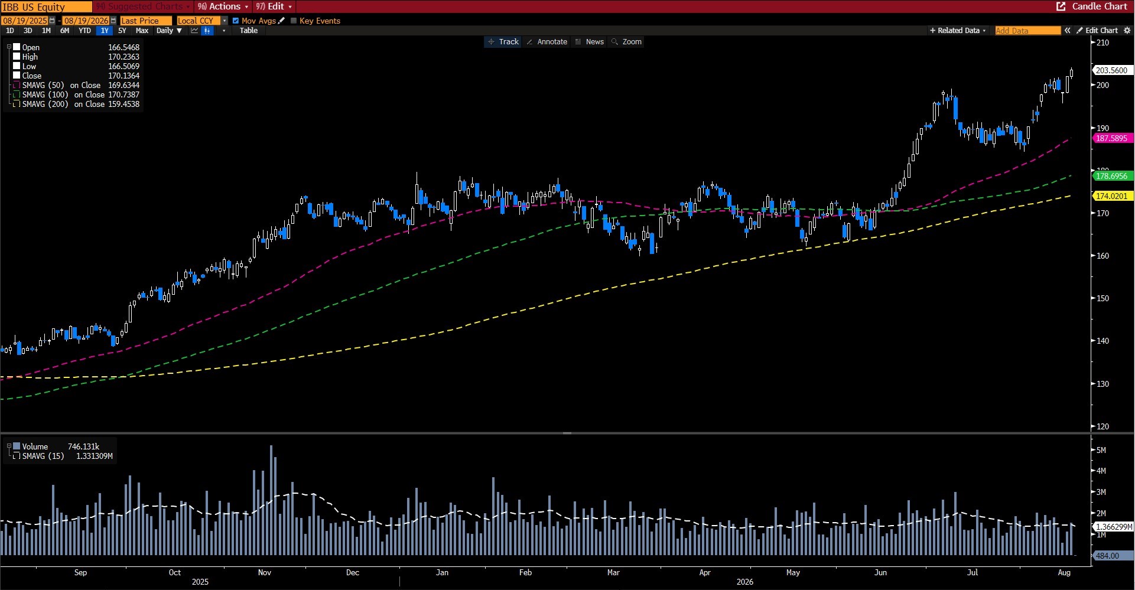Click the SMAVG (15) volume line swatch
This screenshot has height=590, width=1135.
[17, 456]
